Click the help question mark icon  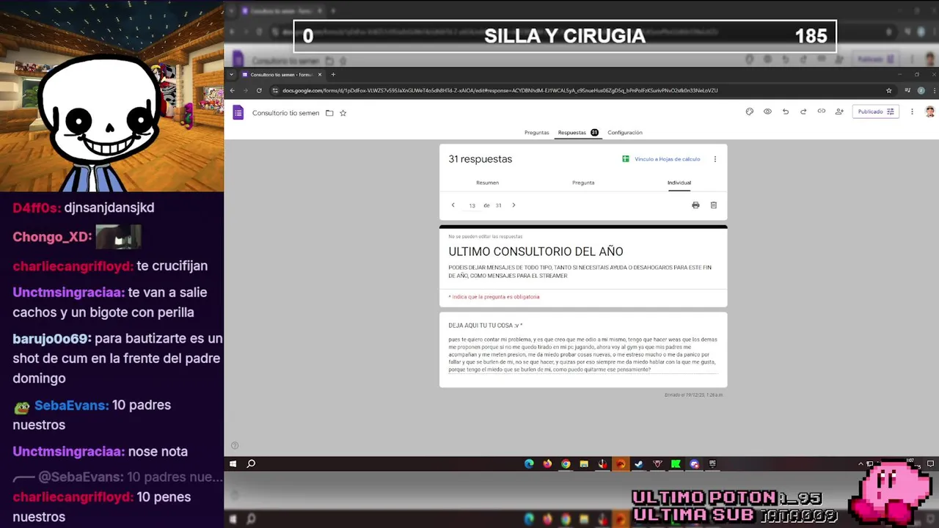click(235, 445)
